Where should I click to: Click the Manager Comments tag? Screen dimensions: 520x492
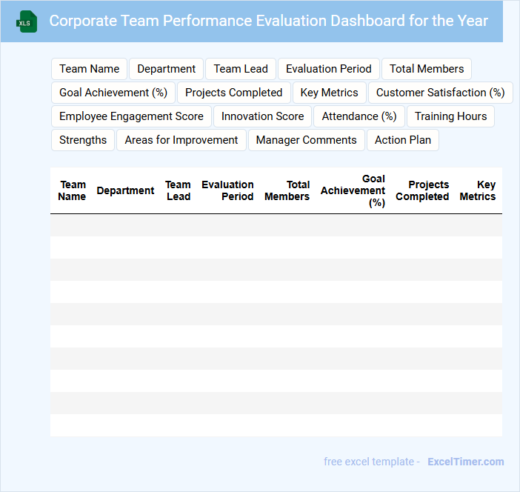(306, 140)
